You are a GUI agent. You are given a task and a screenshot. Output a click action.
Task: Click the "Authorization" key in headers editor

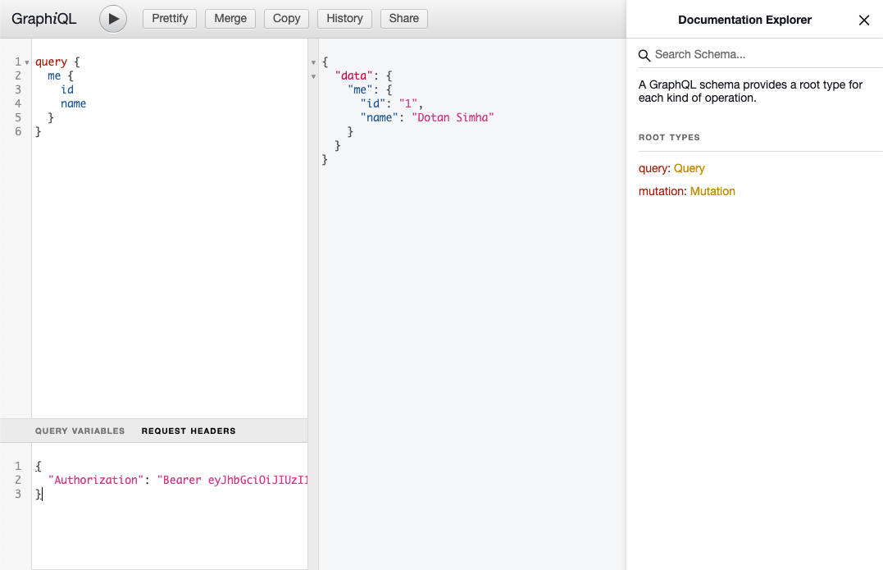tap(96, 480)
